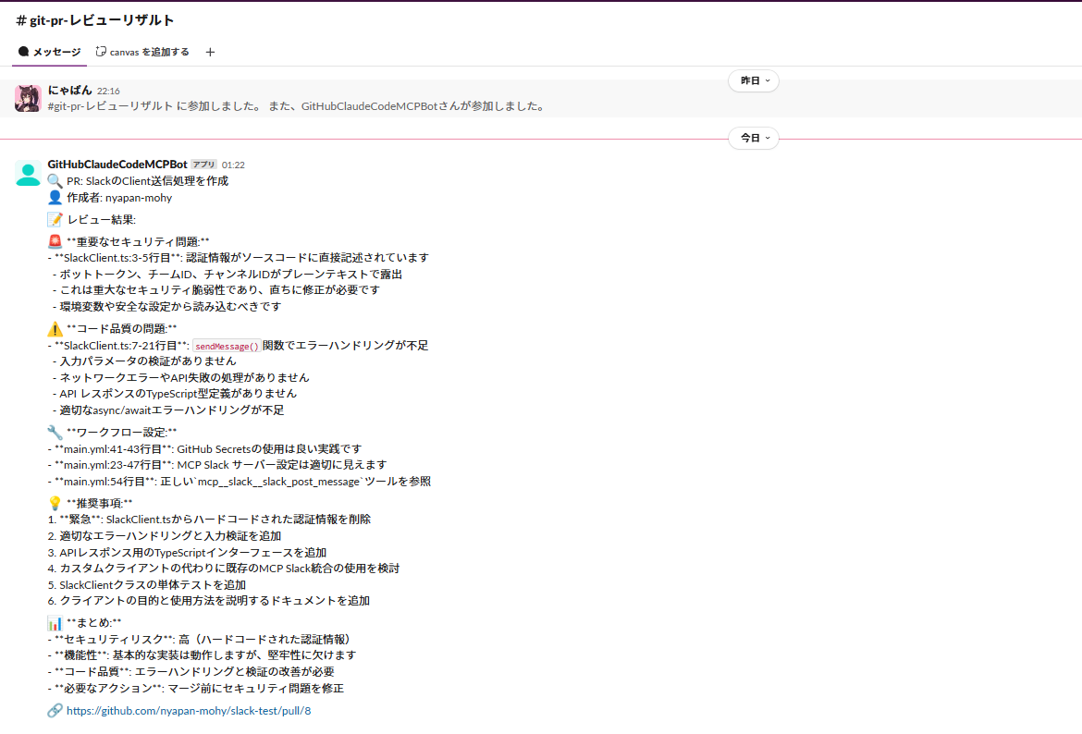The width and height of the screenshot is (1082, 734).
Task: Click the person silhouette emoji before 作成者
Action: 55,197
